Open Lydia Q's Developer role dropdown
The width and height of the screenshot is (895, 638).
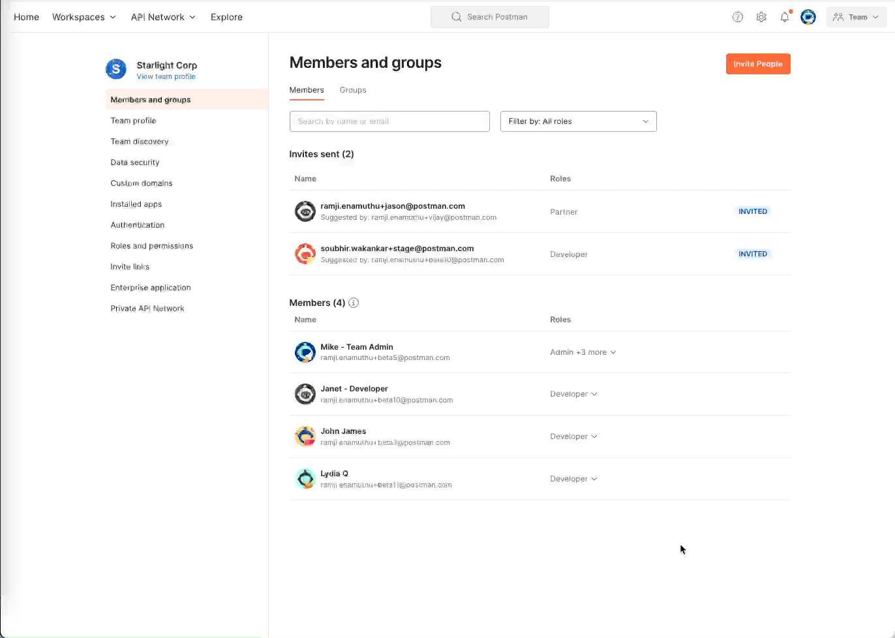573,479
